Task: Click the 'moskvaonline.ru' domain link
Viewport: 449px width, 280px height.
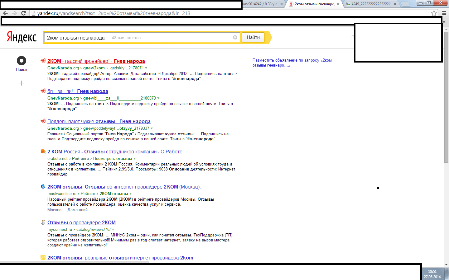Action: (62, 194)
